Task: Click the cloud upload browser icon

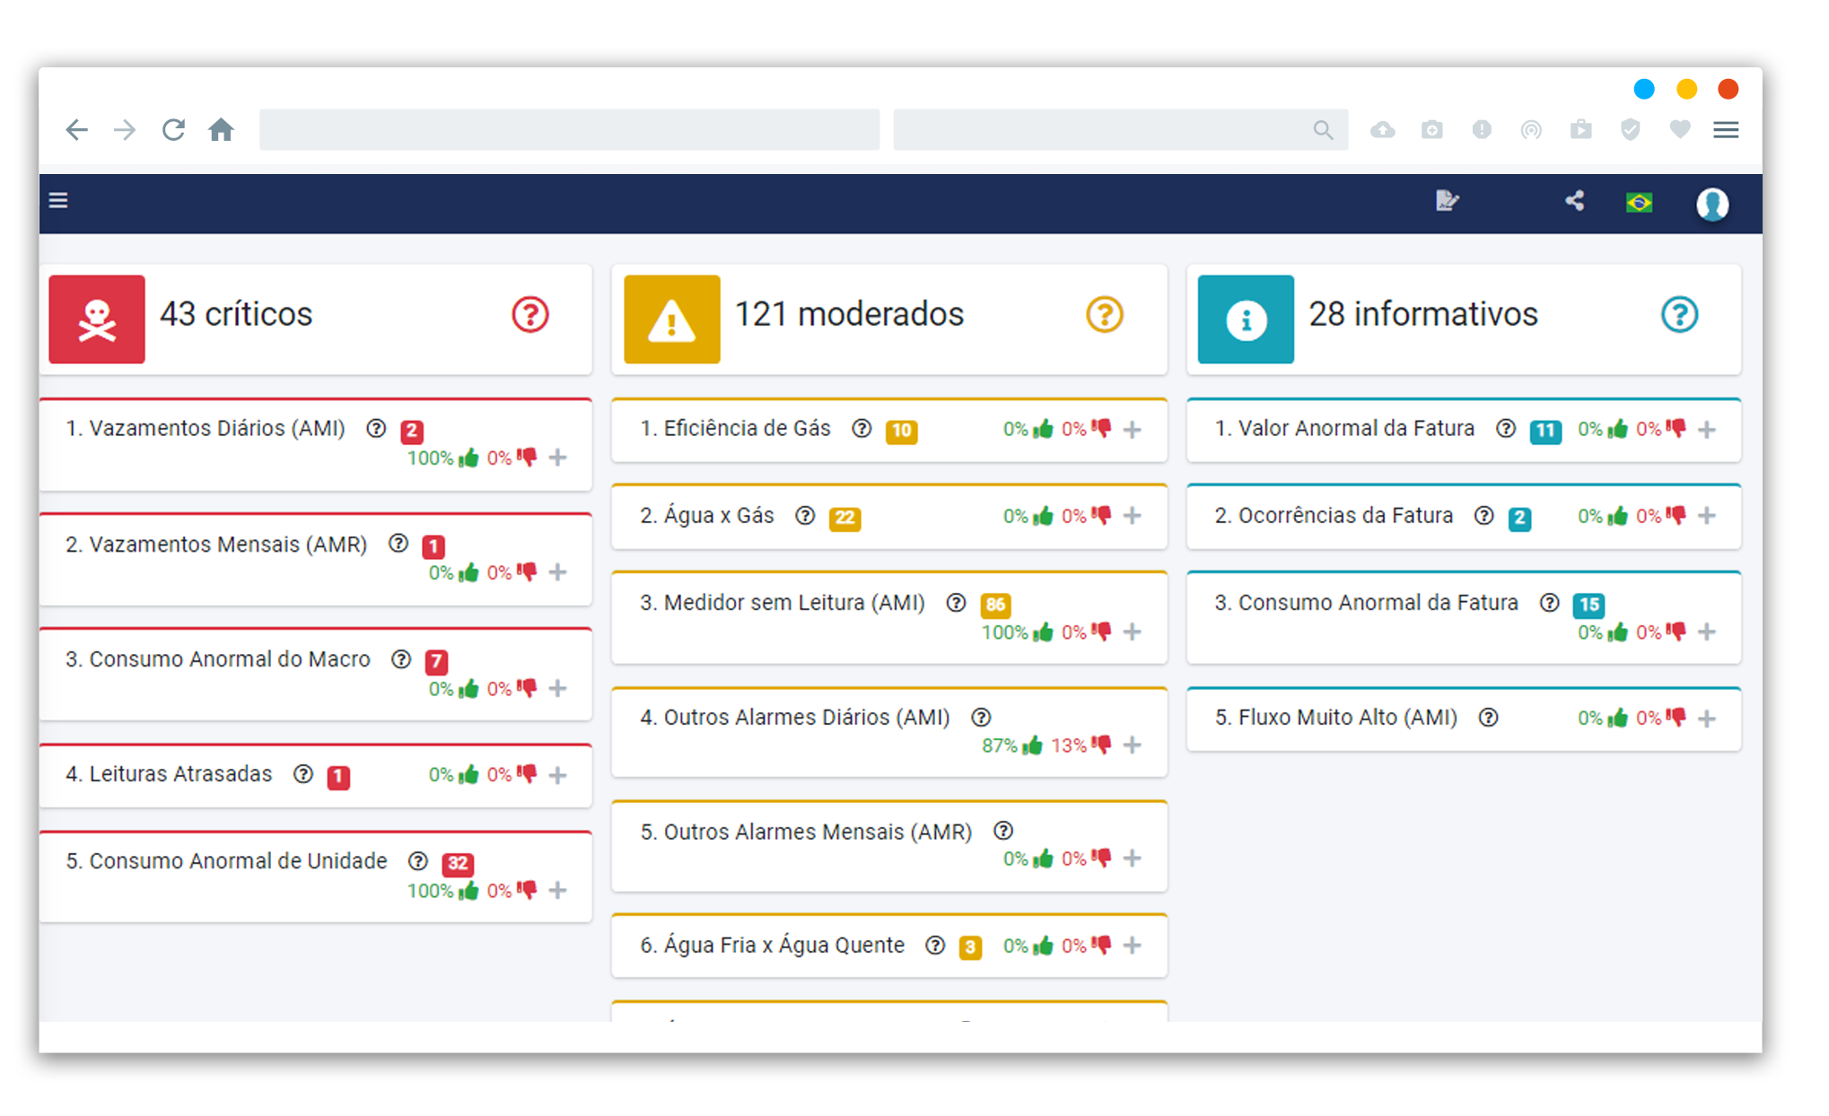Action: click(1382, 130)
